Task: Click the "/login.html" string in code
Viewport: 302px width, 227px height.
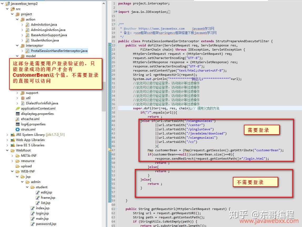Action: [254, 159]
